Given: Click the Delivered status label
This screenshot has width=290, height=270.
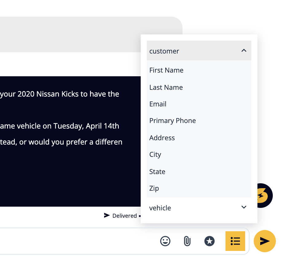Looking at the screenshot, I should tap(124, 216).
